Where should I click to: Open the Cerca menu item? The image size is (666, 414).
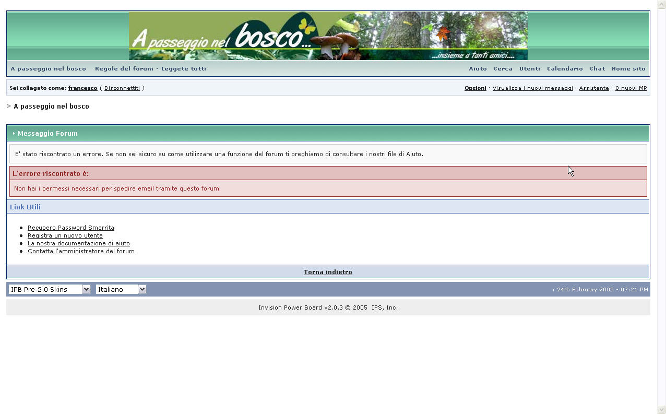coord(503,69)
